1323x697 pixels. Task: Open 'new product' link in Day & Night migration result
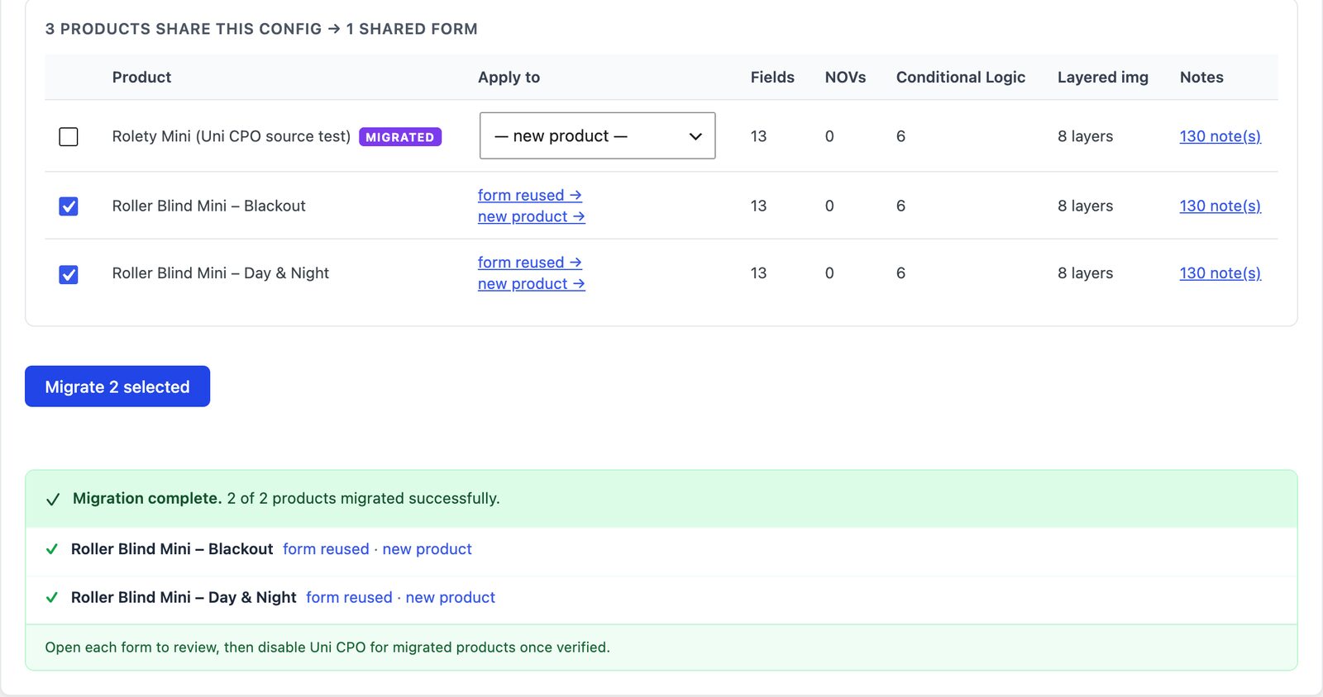(450, 597)
